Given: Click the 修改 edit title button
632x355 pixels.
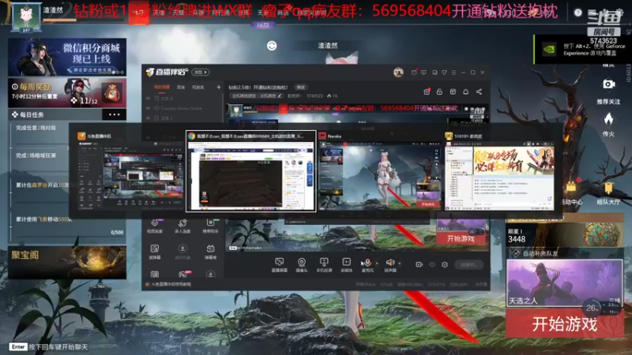Looking at the screenshot, I should point(301,87).
